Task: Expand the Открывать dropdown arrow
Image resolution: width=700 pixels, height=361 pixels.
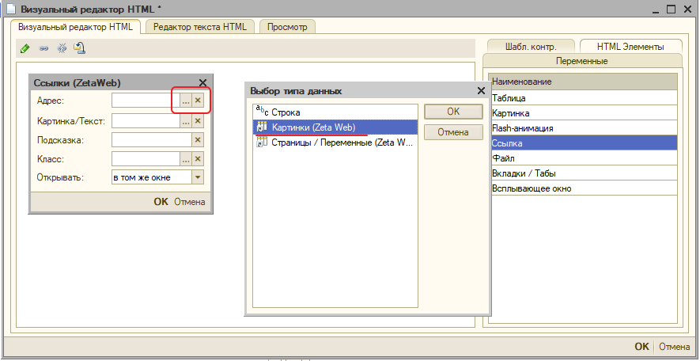Action: [x=198, y=177]
